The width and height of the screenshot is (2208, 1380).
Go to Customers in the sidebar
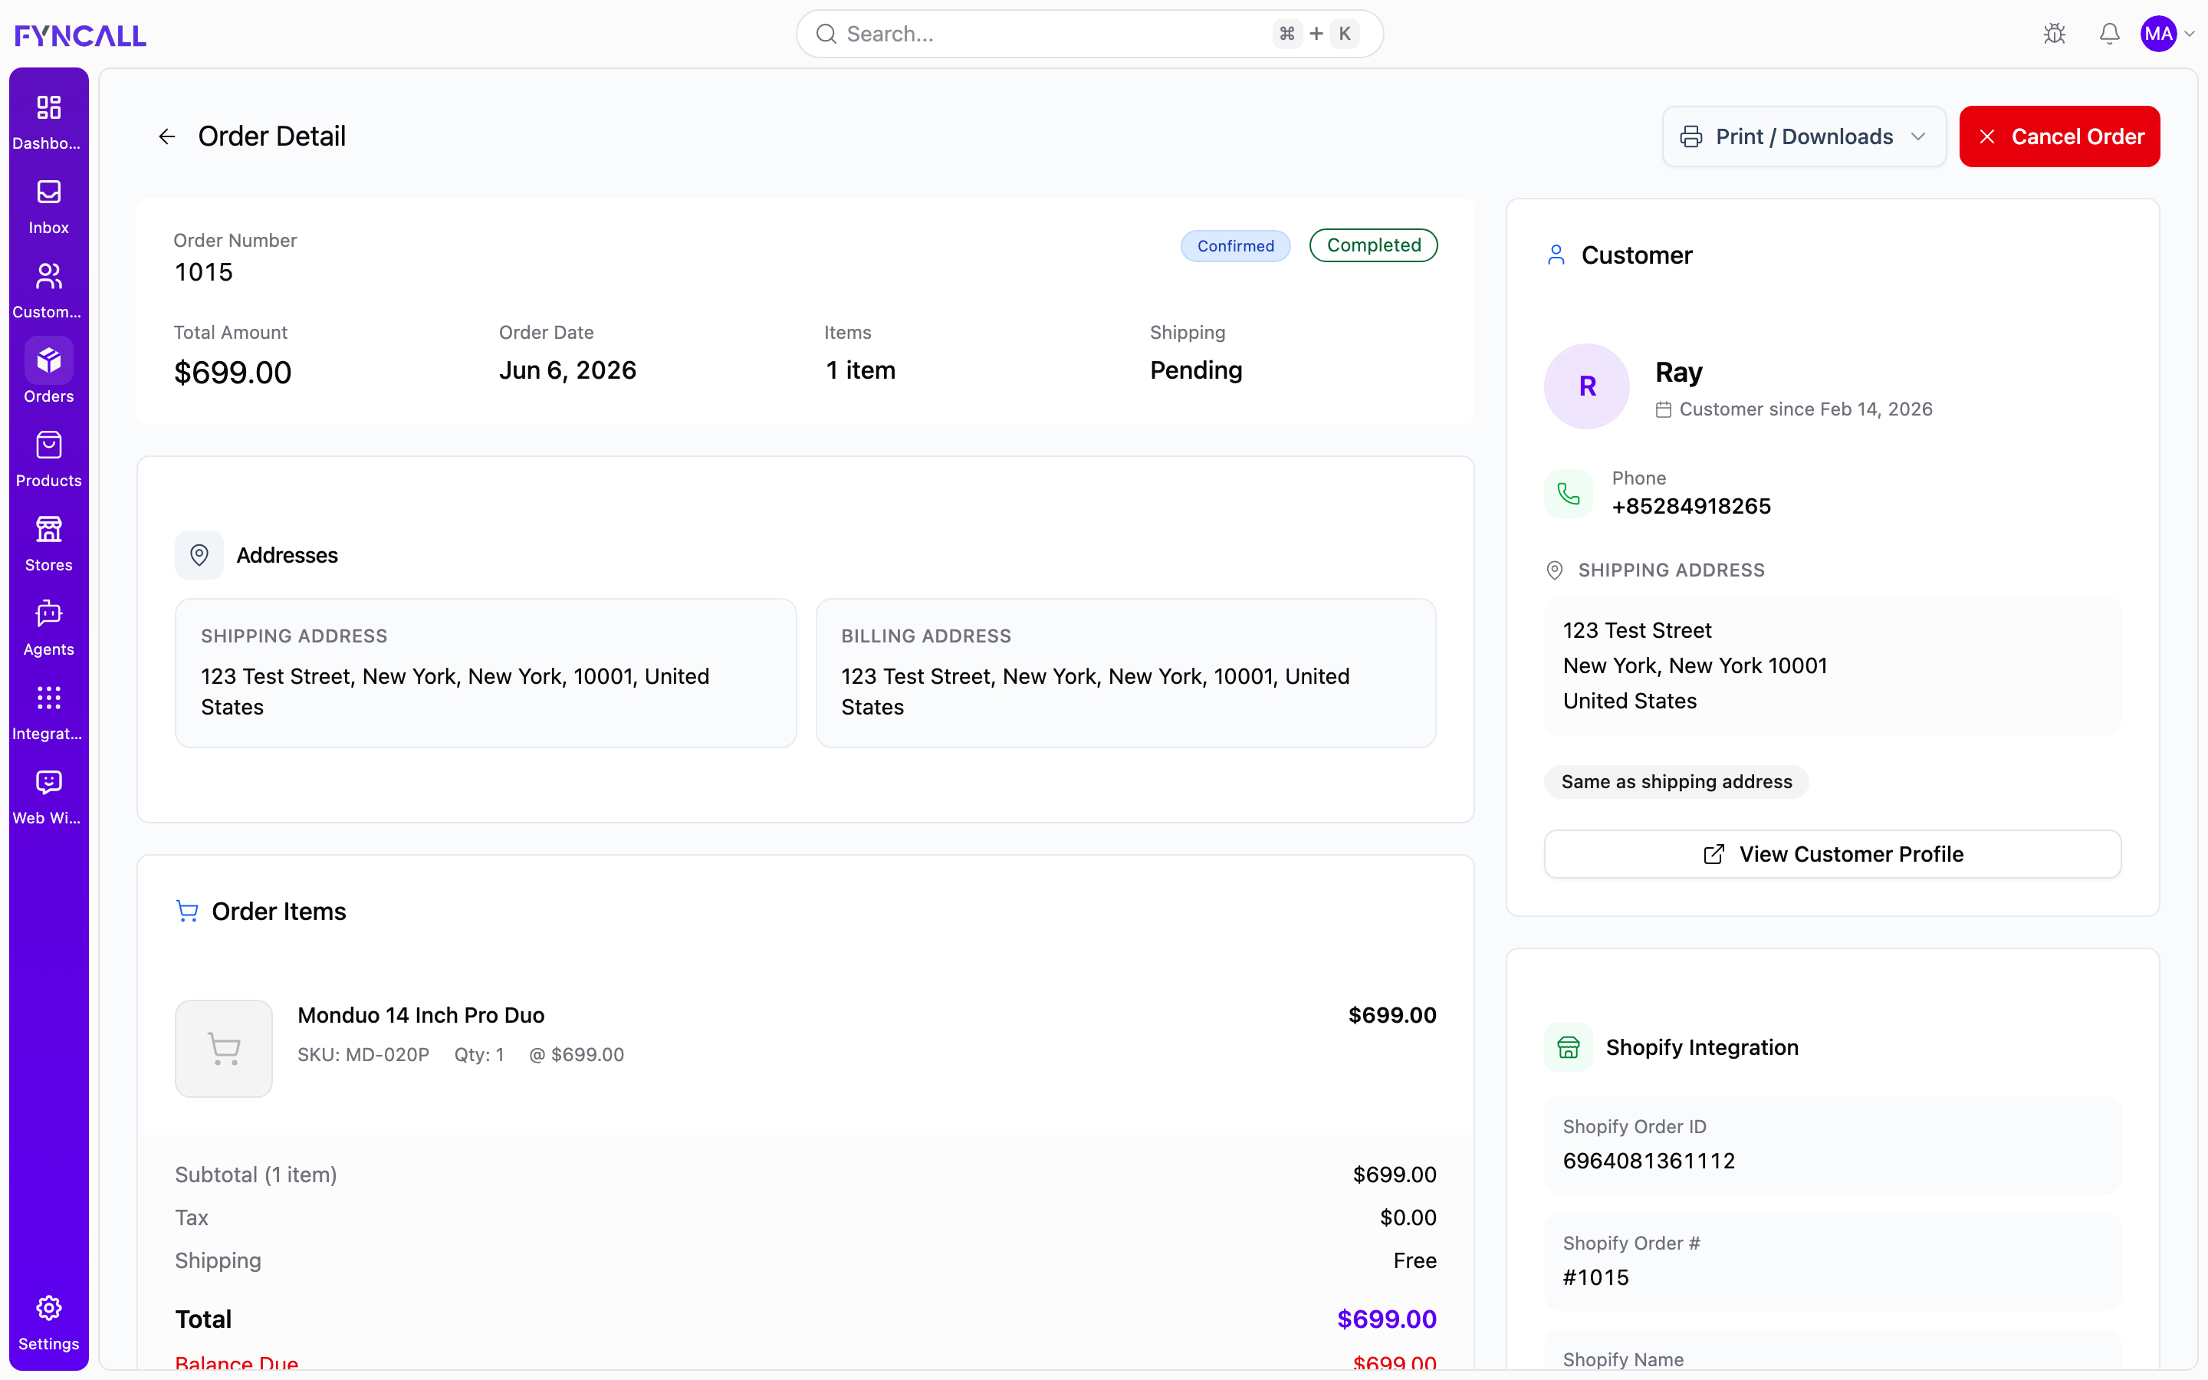tap(48, 291)
